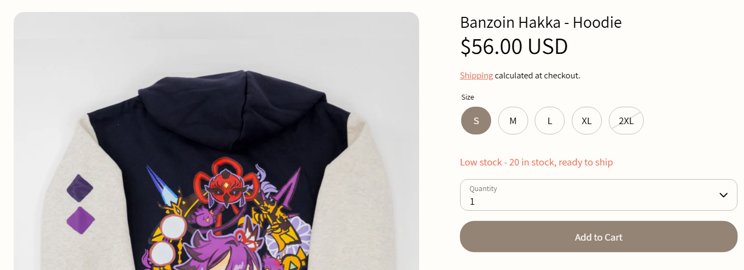Click the $56.00 USD price

(x=514, y=47)
